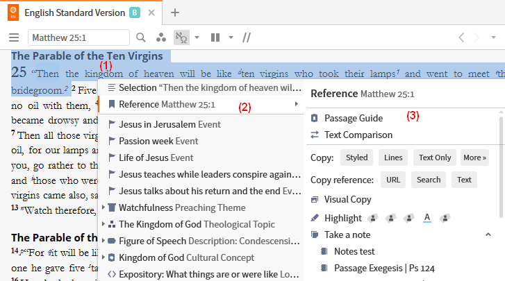Collapse the Take a note section chevron
The width and height of the screenshot is (505, 281).
[x=488, y=235]
